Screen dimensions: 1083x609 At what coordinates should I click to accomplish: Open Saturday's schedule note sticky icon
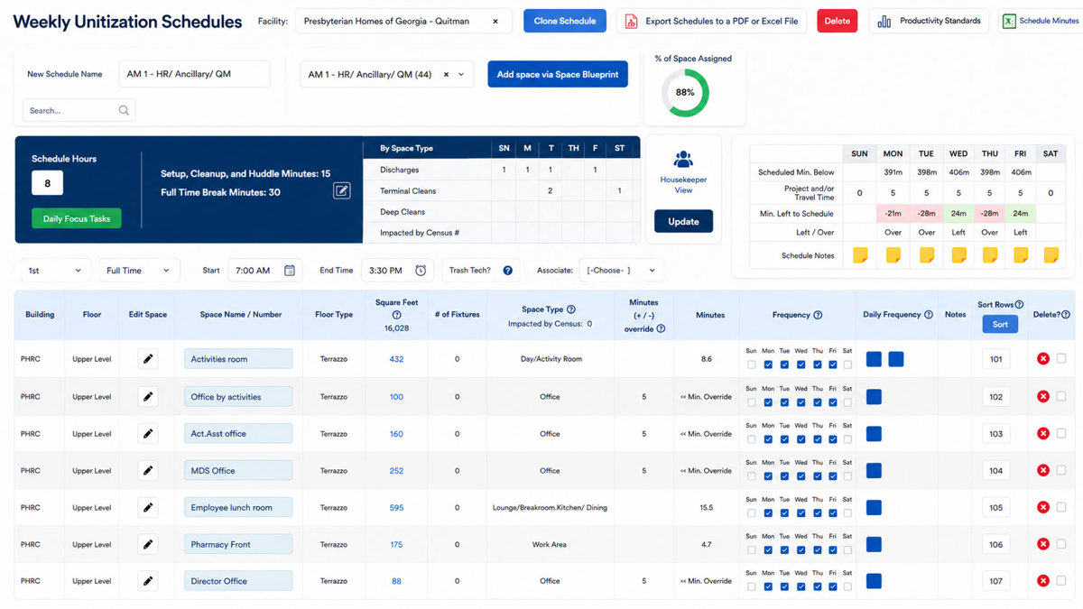coord(1051,255)
